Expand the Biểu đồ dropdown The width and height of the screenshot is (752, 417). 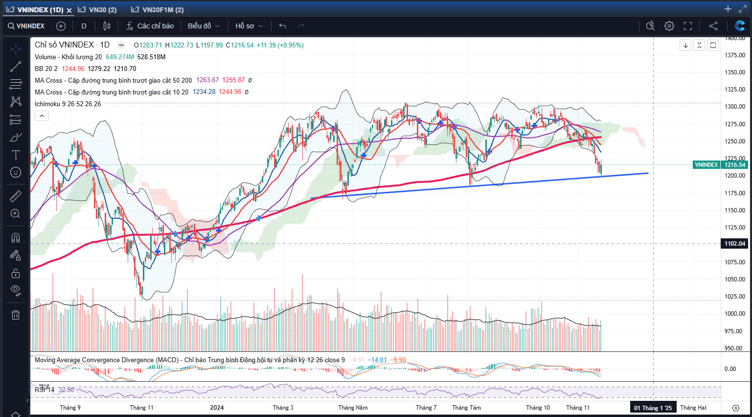click(x=204, y=26)
